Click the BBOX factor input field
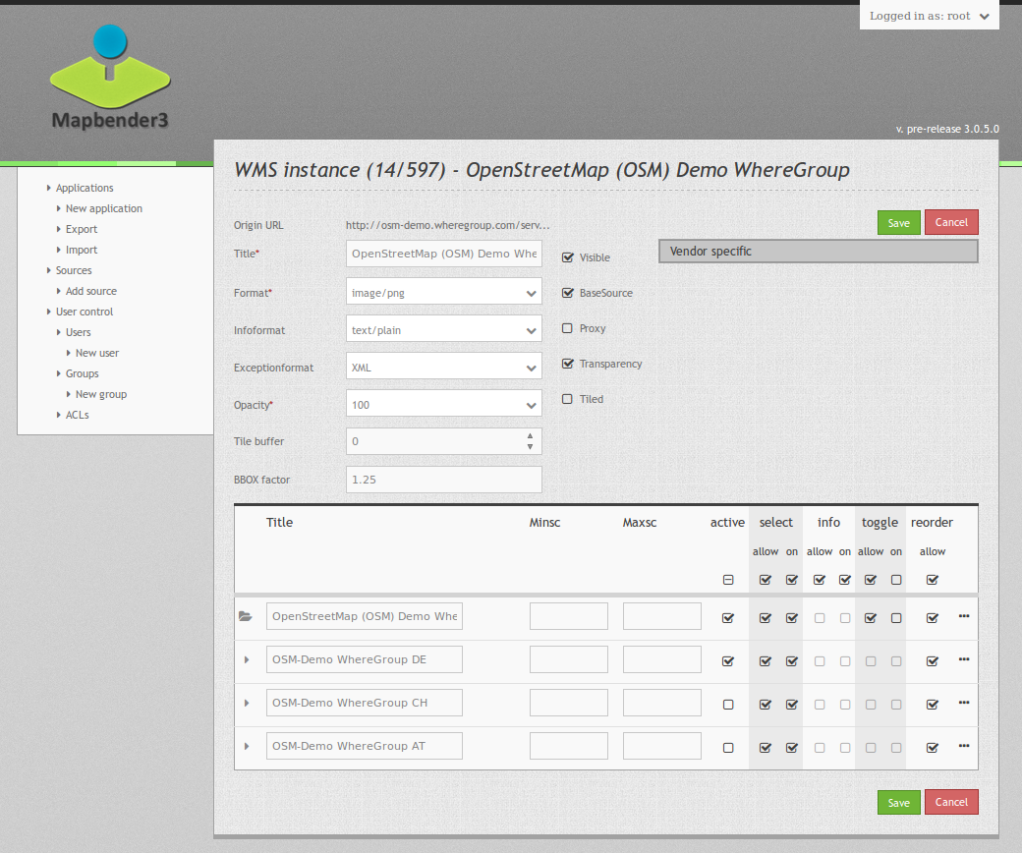 pyautogui.click(x=444, y=480)
